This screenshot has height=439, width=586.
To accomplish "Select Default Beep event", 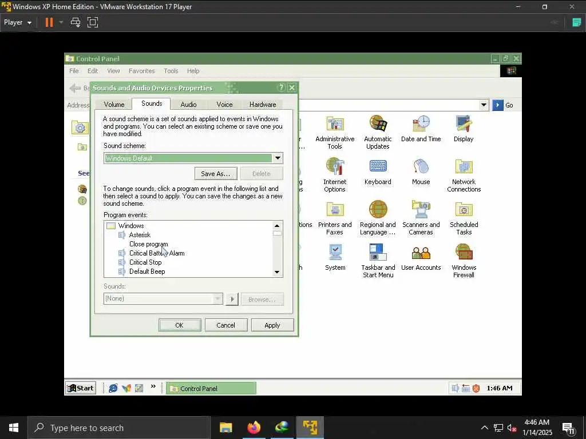I will click(x=147, y=272).
